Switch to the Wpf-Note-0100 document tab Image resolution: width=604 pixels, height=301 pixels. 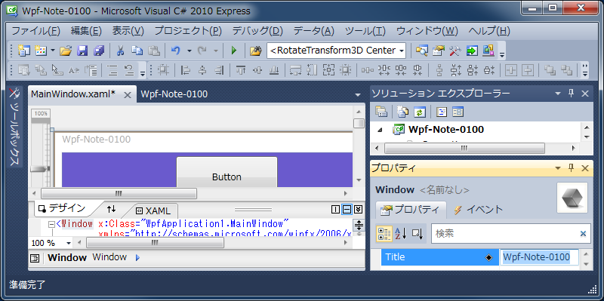coord(174,94)
